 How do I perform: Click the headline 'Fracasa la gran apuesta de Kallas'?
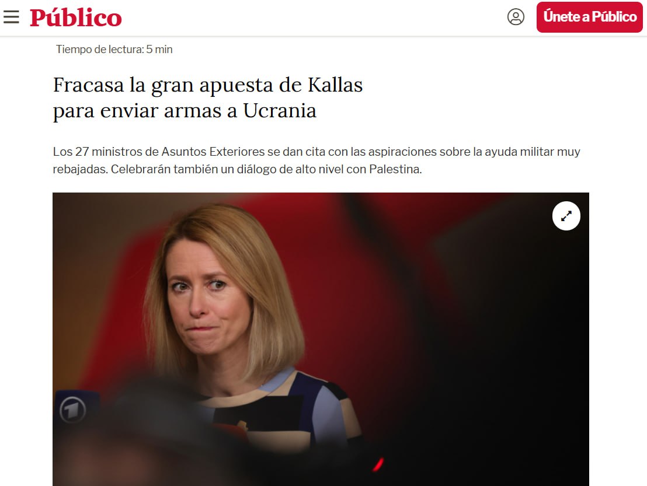tap(207, 85)
